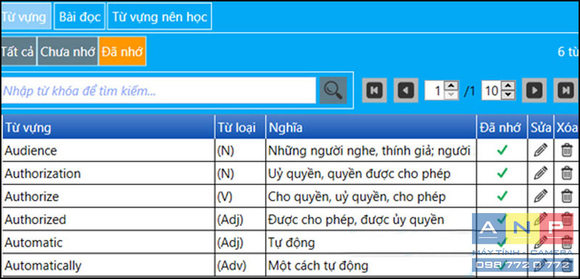Screen dimensions: 580x279
Task: Edit the Audience word with pencil icon
Action: tap(540, 150)
